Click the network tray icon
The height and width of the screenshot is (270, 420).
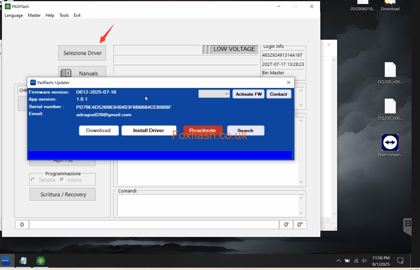tap(356, 261)
